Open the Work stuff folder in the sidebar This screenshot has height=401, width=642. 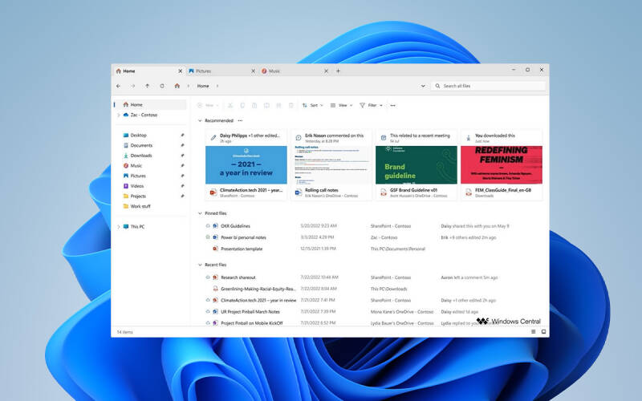click(x=140, y=206)
